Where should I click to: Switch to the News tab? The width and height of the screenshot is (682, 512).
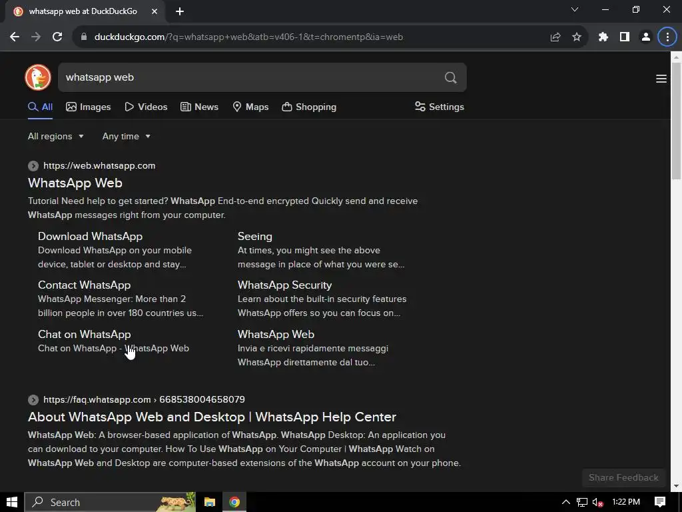click(x=200, y=107)
